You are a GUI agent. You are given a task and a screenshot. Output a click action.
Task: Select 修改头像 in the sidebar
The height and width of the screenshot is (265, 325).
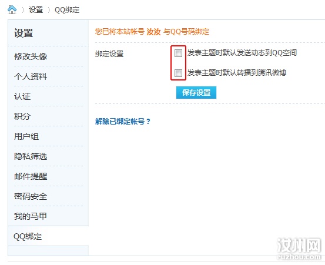[31, 56]
